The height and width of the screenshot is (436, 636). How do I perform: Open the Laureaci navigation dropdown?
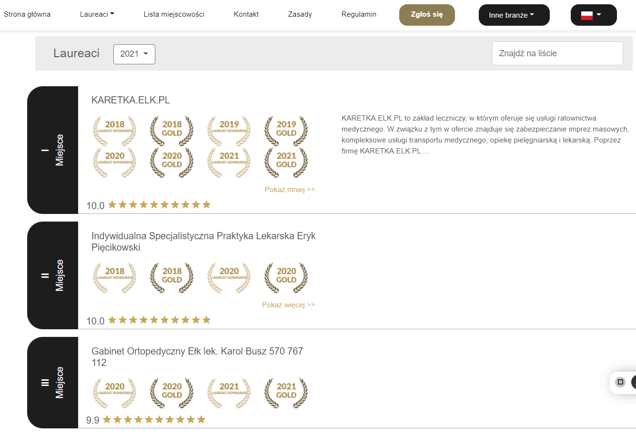tap(97, 14)
